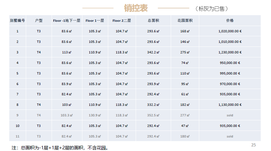Click price 950,000.00 € cell

click(230, 63)
